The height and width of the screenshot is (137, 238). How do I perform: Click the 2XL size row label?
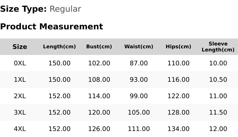(x=20, y=96)
